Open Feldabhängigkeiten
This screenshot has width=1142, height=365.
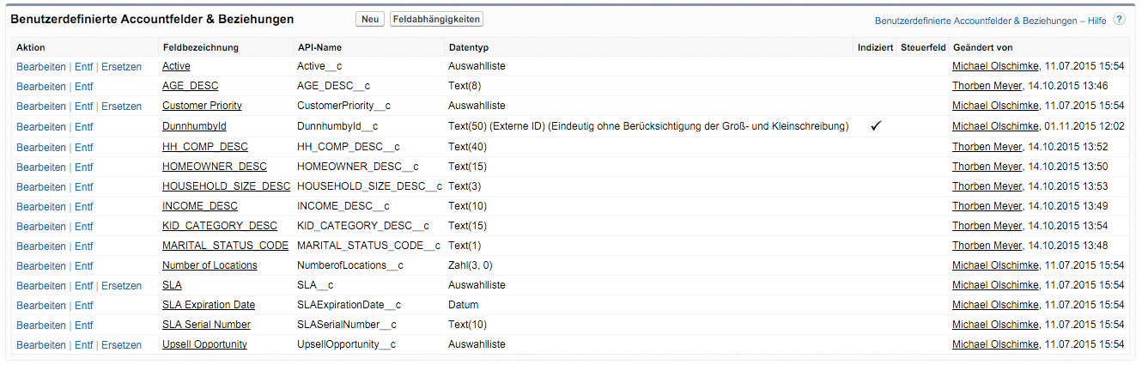(436, 19)
